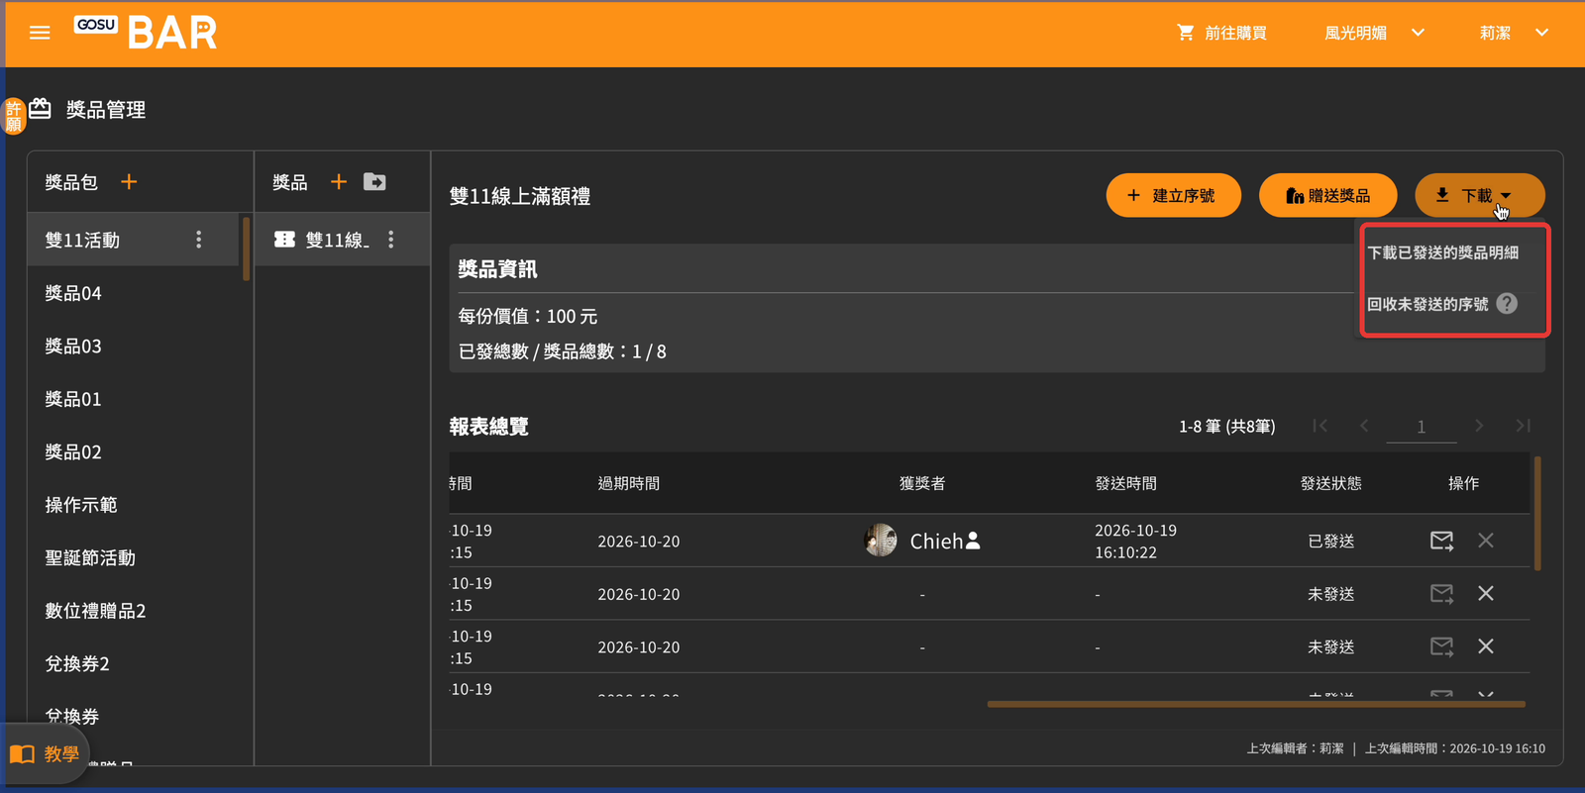The height and width of the screenshot is (793, 1585).
Task: Click delete X icon in second report row
Action: click(x=1486, y=594)
